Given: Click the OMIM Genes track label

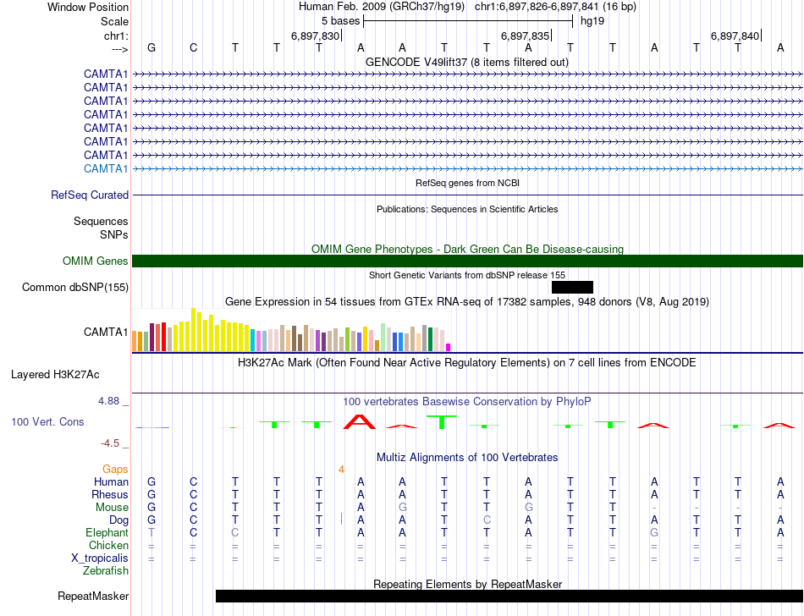Looking at the screenshot, I should tap(95, 261).
